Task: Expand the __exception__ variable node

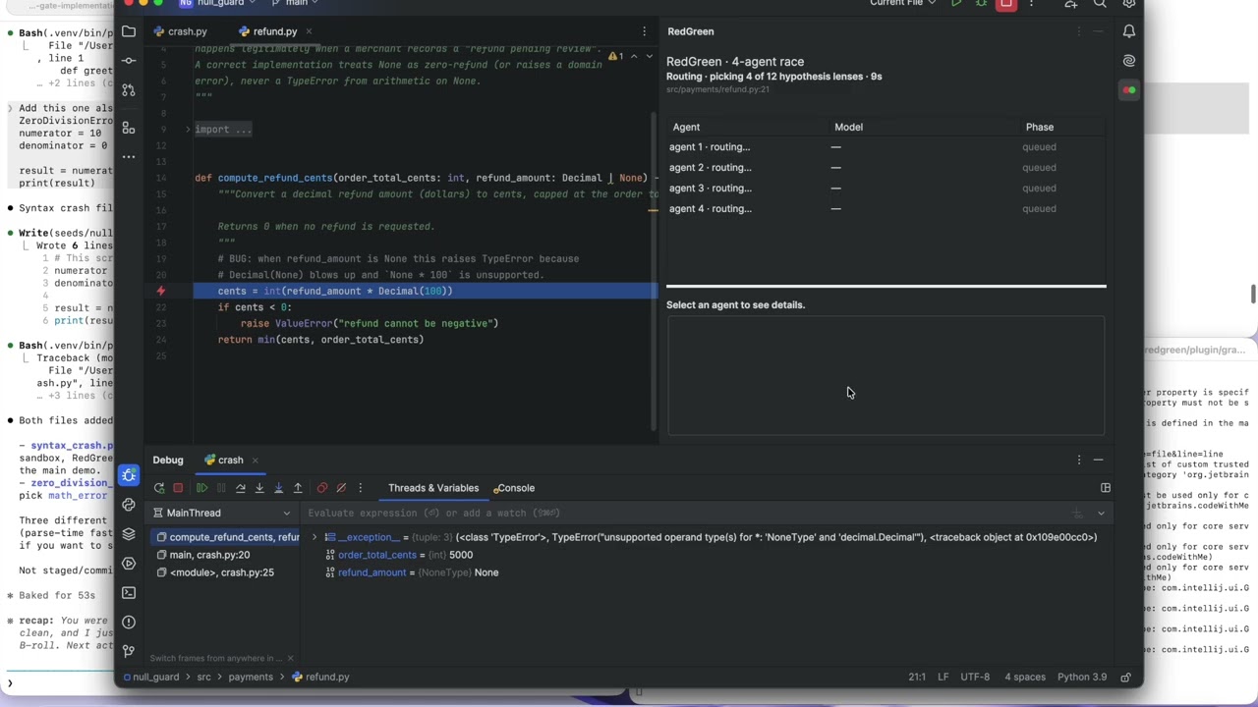Action: (x=314, y=537)
